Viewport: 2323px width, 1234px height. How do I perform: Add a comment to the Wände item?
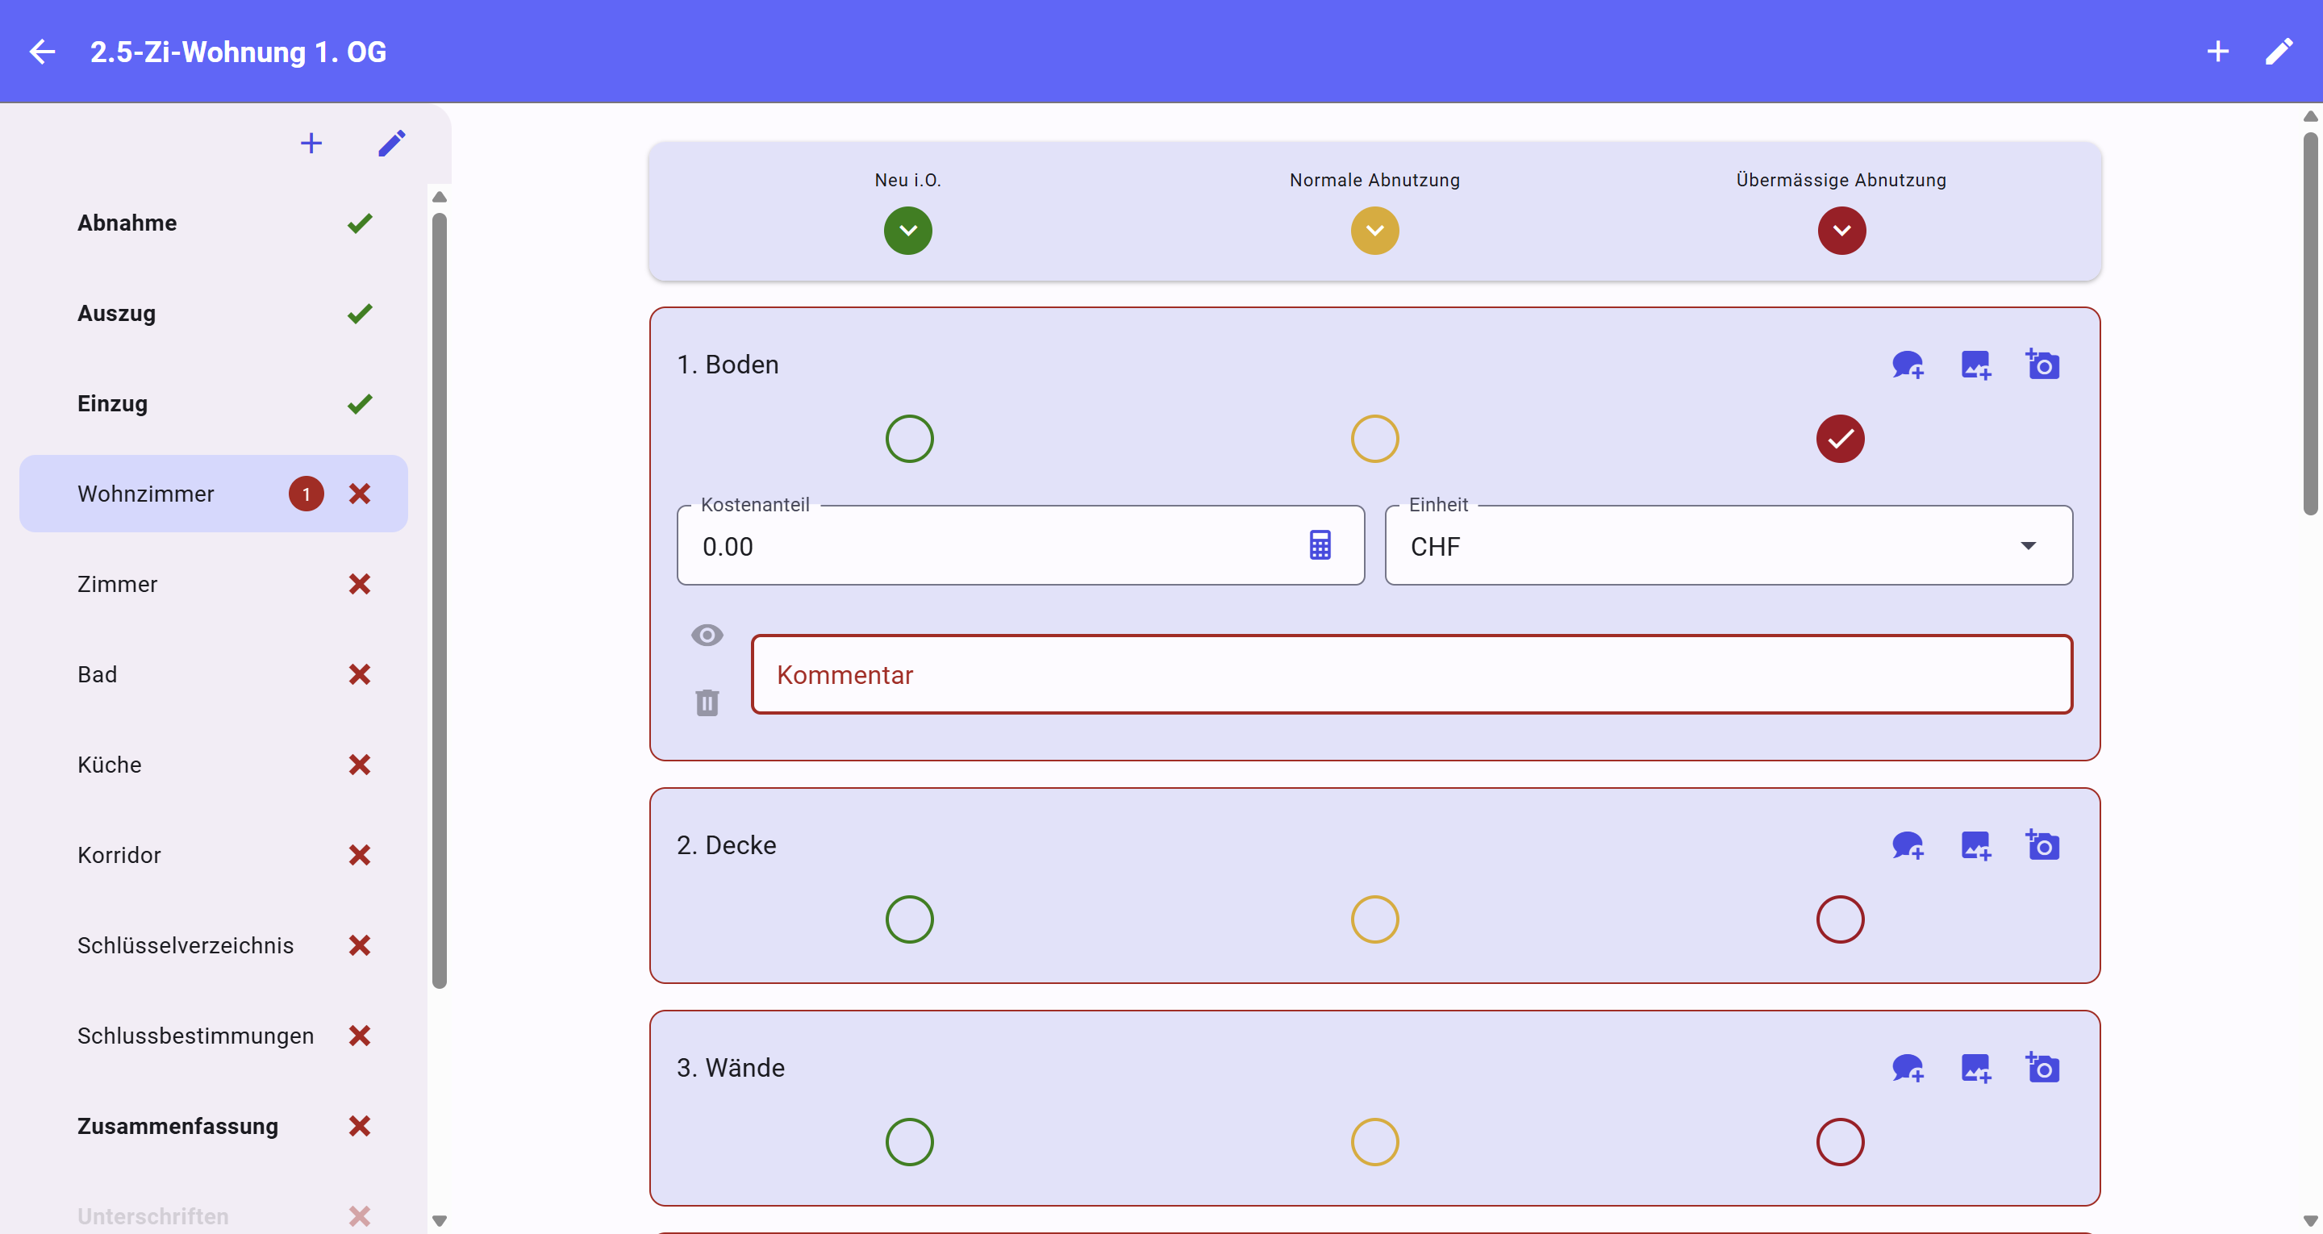point(1908,1068)
